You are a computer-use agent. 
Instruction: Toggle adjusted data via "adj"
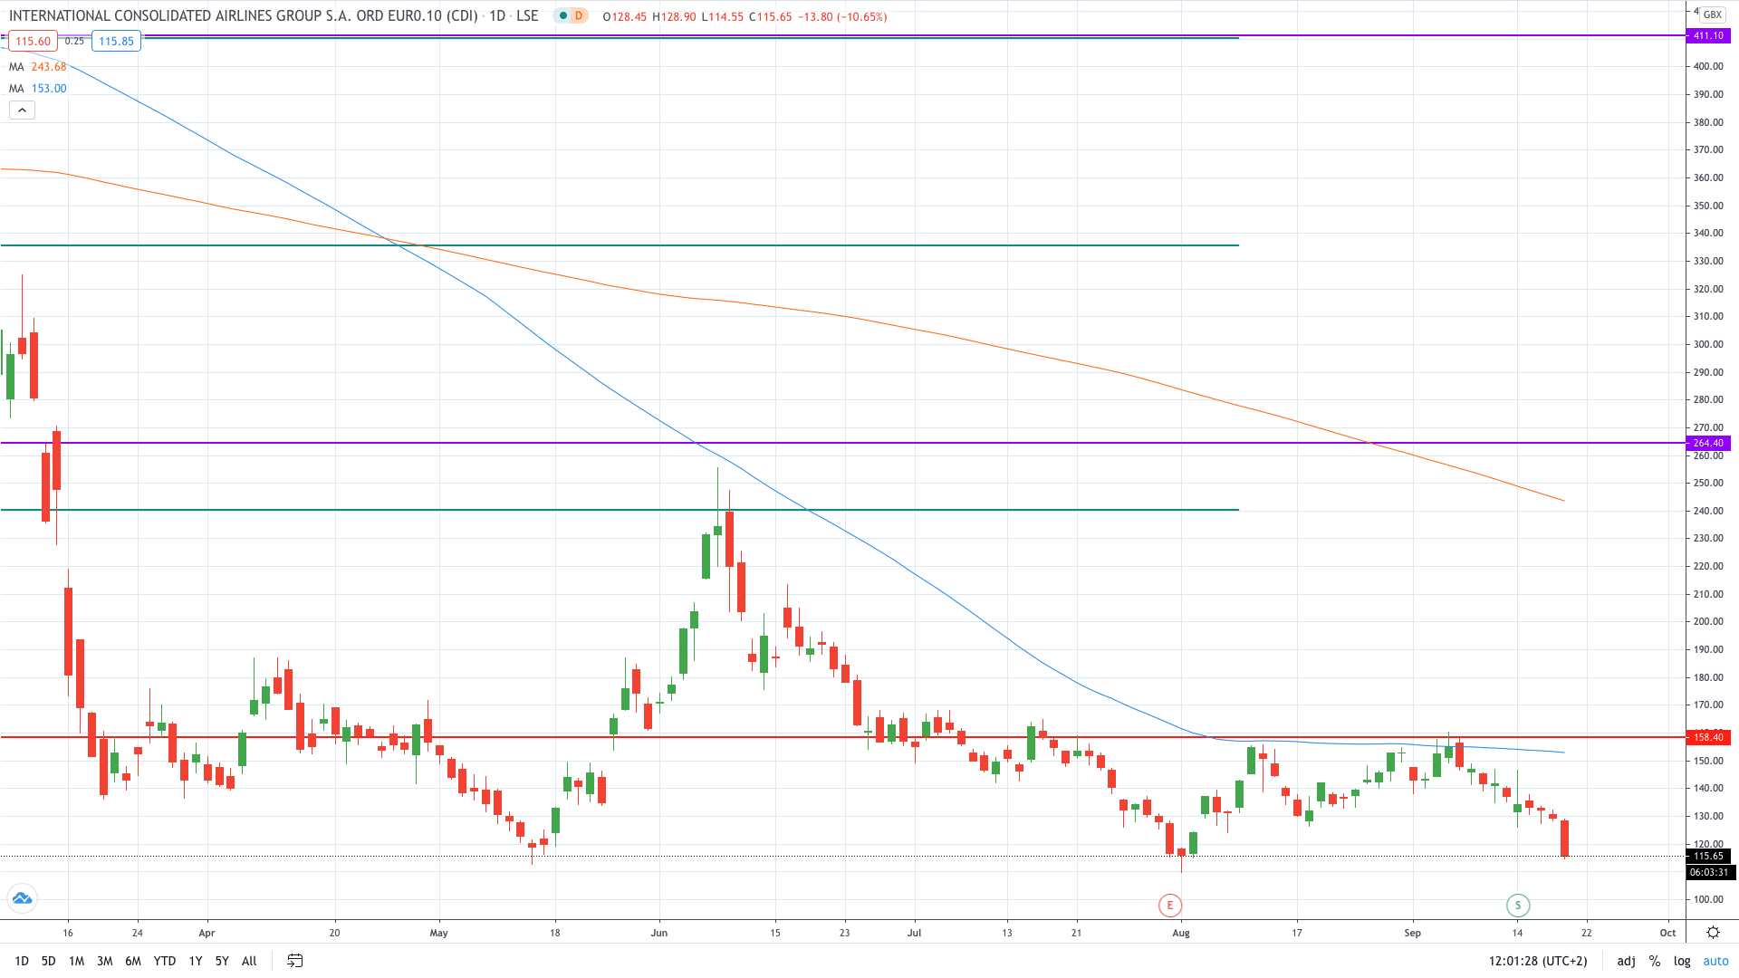(x=1627, y=961)
